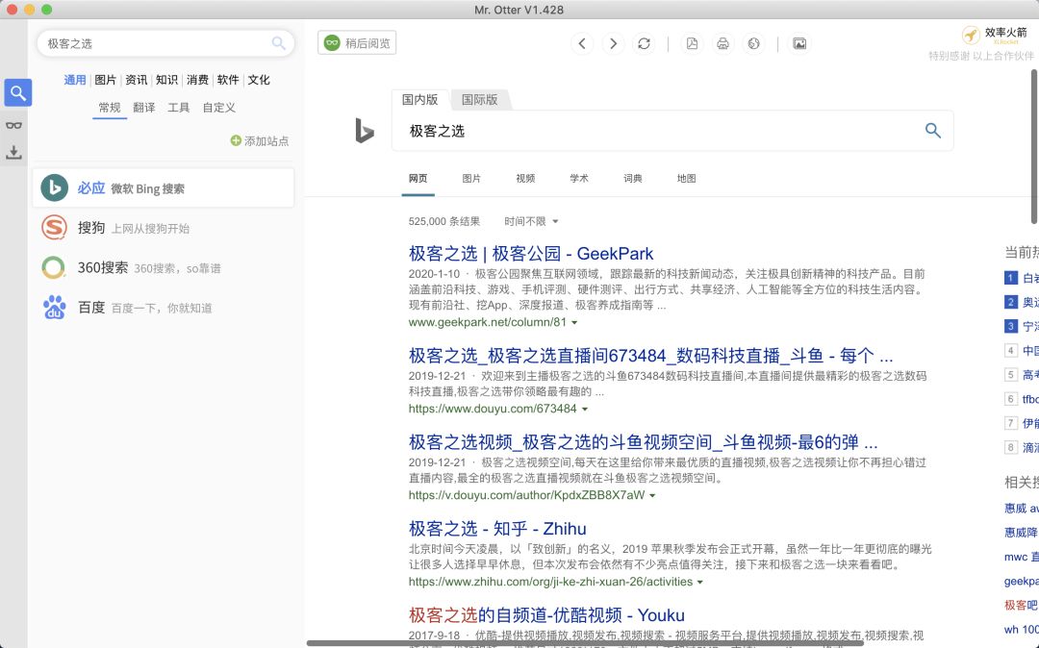Open page in external browser globe icon
Screen dimensions: 1039x648
click(753, 43)
